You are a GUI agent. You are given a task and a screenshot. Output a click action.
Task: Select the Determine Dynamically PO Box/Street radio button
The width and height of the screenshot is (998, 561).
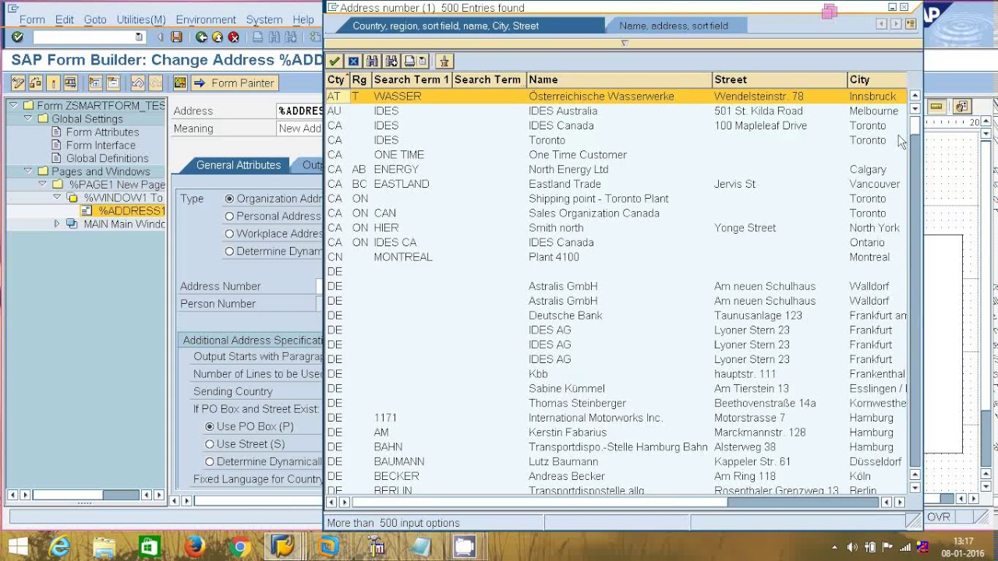click(x=209, y=461)
